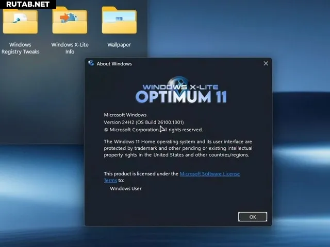Click the Windows 11 Home trademark paragraph
The width and height of the screenshot is (330, 247).
click(178, 148)
